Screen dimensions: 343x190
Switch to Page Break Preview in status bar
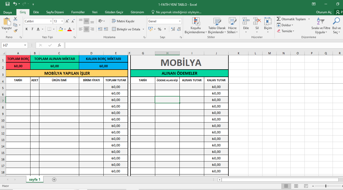[x=306, y=186]
